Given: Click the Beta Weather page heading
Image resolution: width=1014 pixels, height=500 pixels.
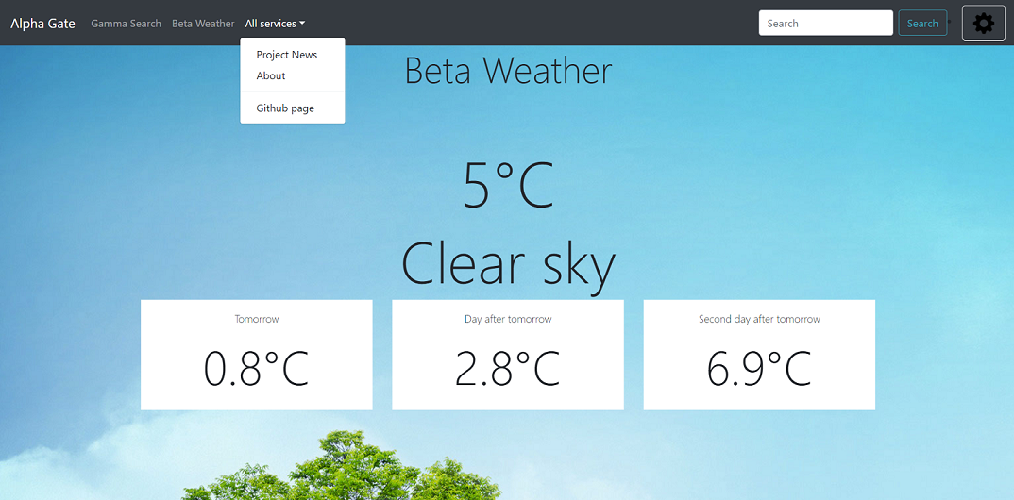Looking at the screenshot, I should click(x=508, y=71).
